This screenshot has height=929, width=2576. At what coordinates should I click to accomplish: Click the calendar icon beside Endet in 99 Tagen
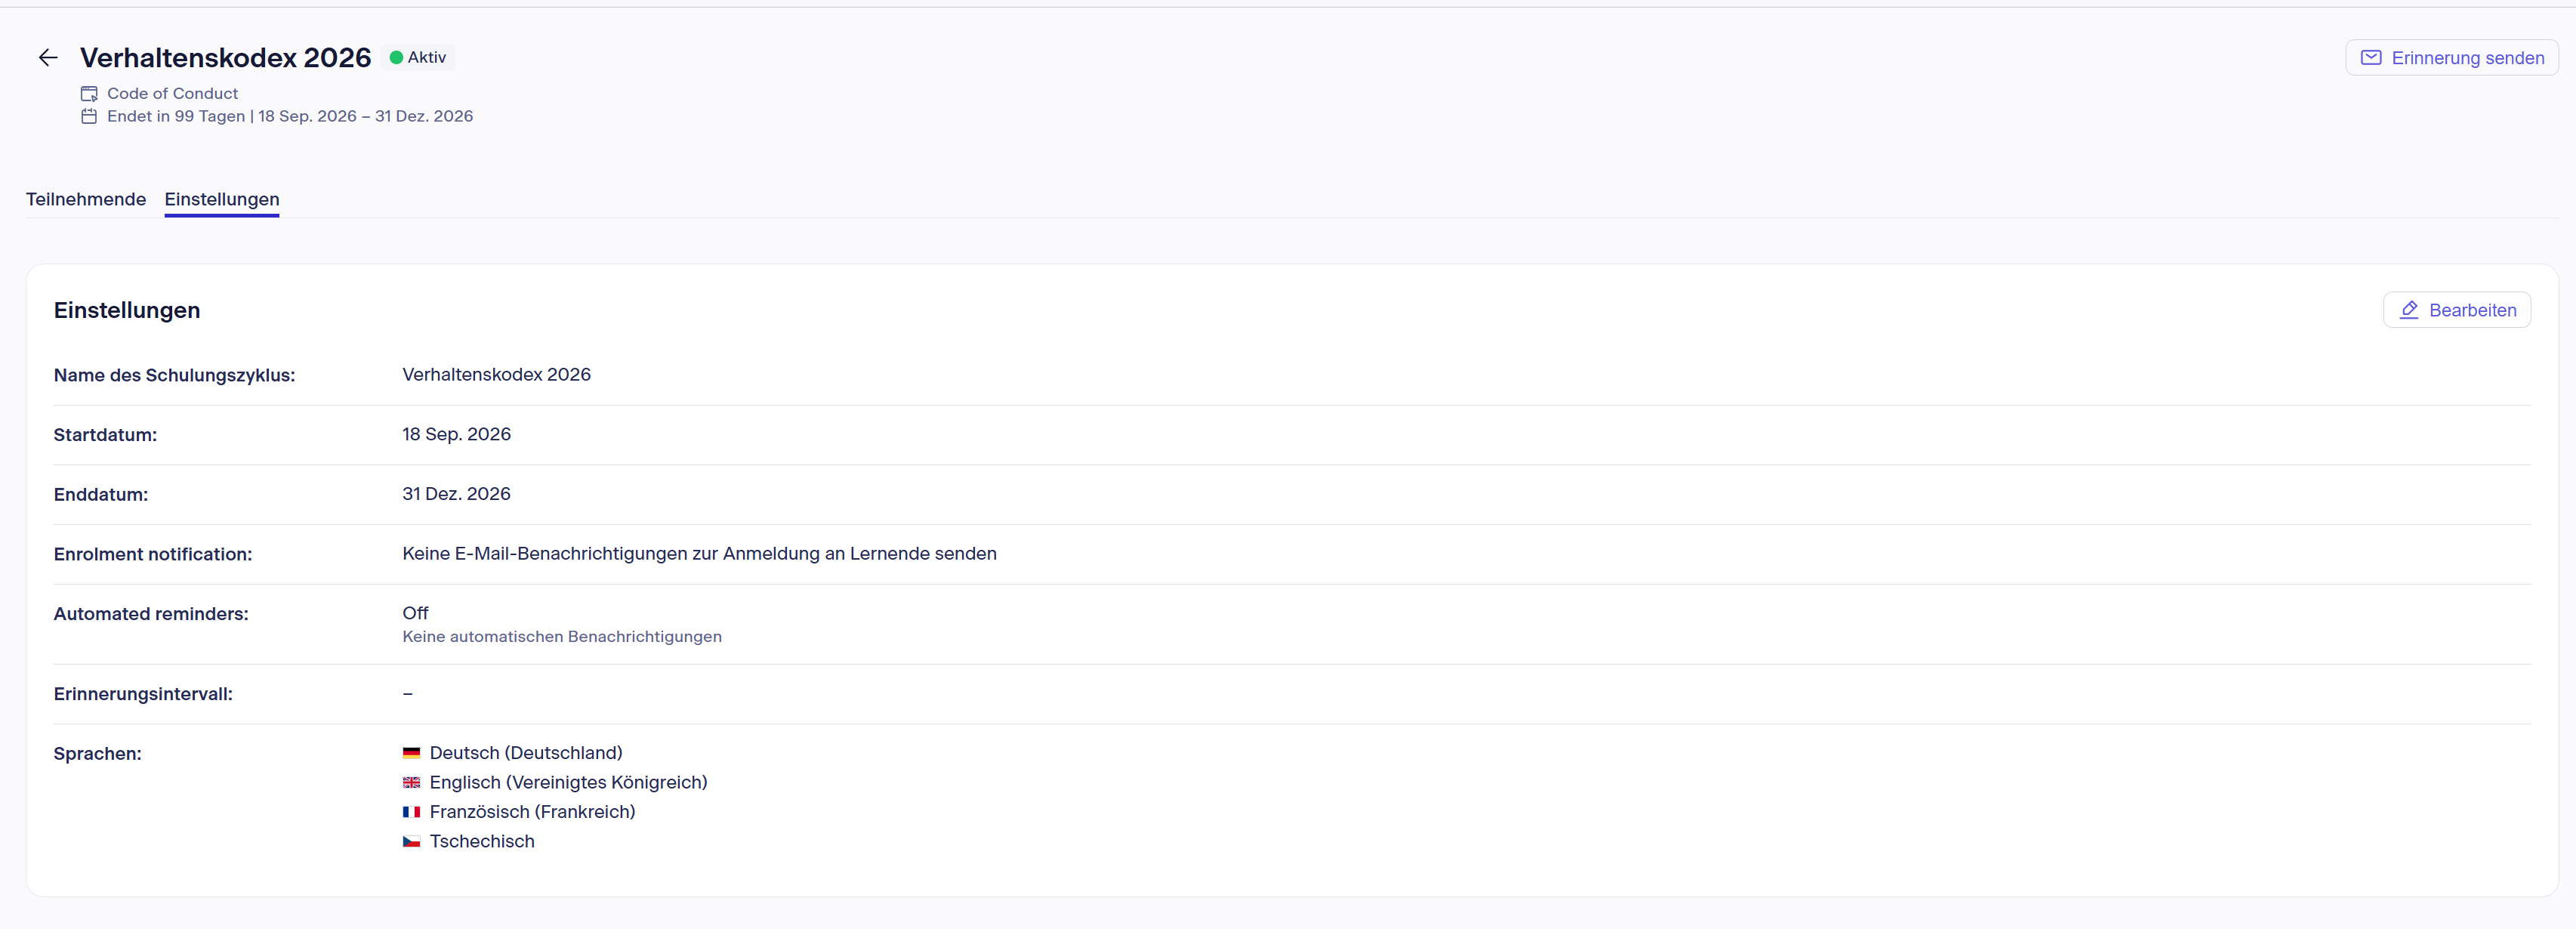pos(89,117)
